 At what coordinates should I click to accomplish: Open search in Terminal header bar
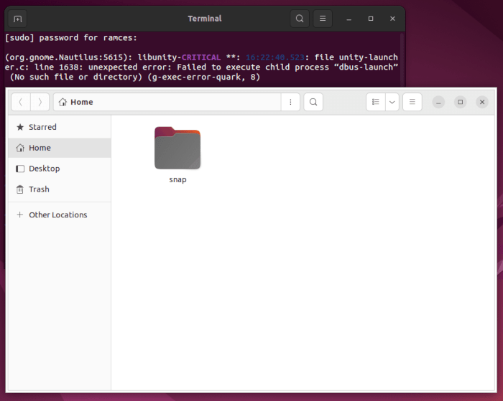coord(300,19)
